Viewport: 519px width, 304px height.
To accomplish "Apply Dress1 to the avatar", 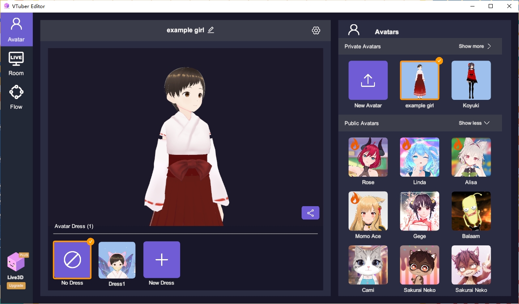I will tap(117, 260).
